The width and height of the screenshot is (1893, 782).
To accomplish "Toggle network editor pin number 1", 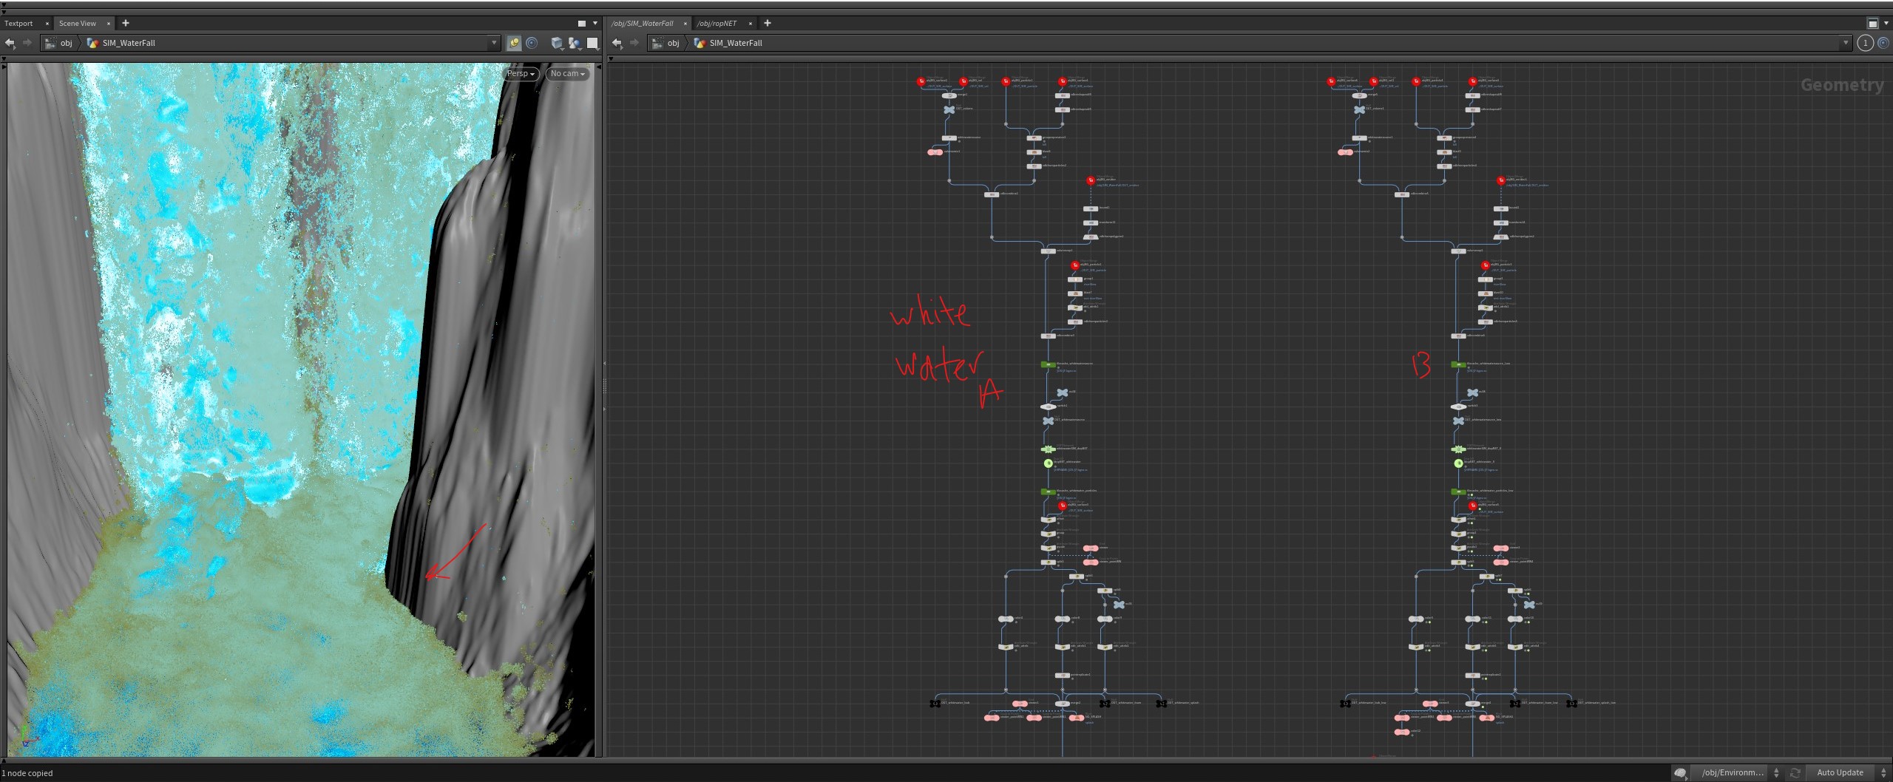I will coord(1865,43).
